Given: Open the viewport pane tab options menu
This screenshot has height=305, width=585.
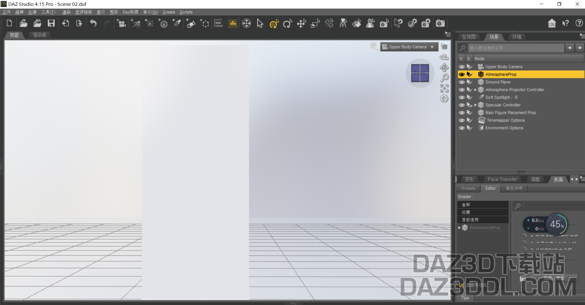Looking at the screenshot, I should click(x=448, y=34).
